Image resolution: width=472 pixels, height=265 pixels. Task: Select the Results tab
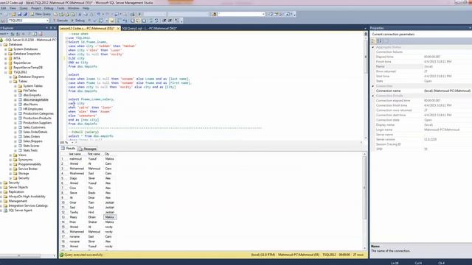pos(69,149)
